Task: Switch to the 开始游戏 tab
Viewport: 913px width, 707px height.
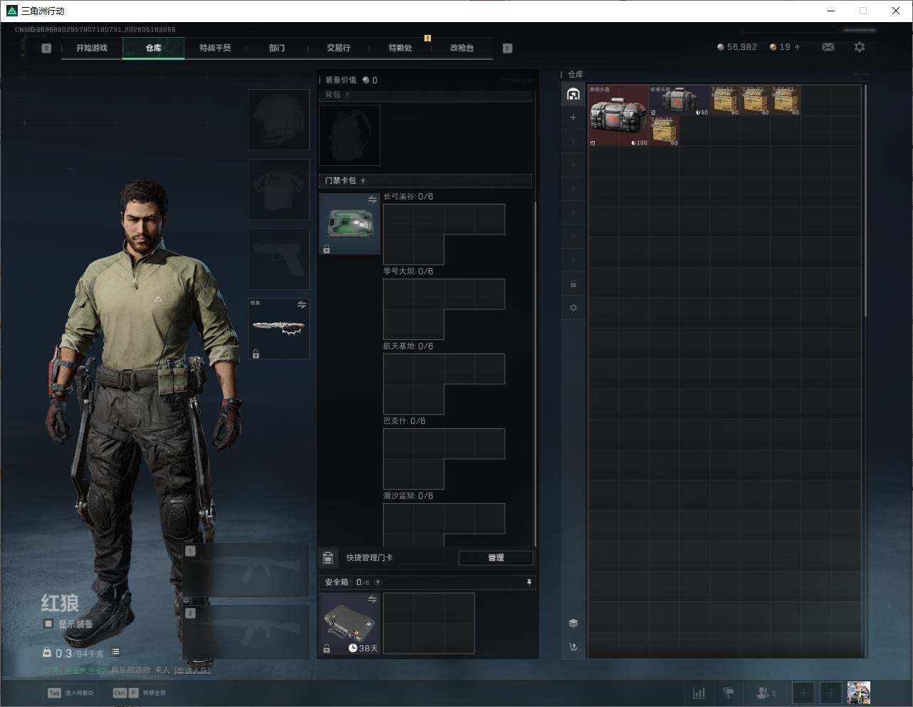Action: tap(92, 48)
